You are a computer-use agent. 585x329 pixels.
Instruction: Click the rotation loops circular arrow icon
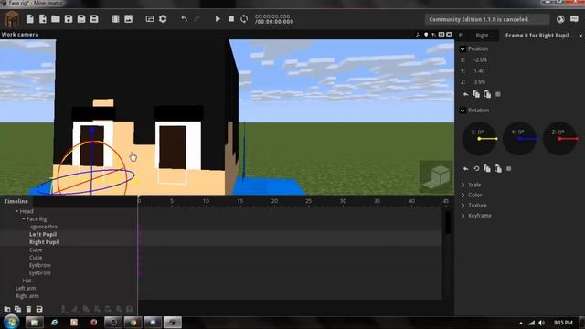pos(476,168)
